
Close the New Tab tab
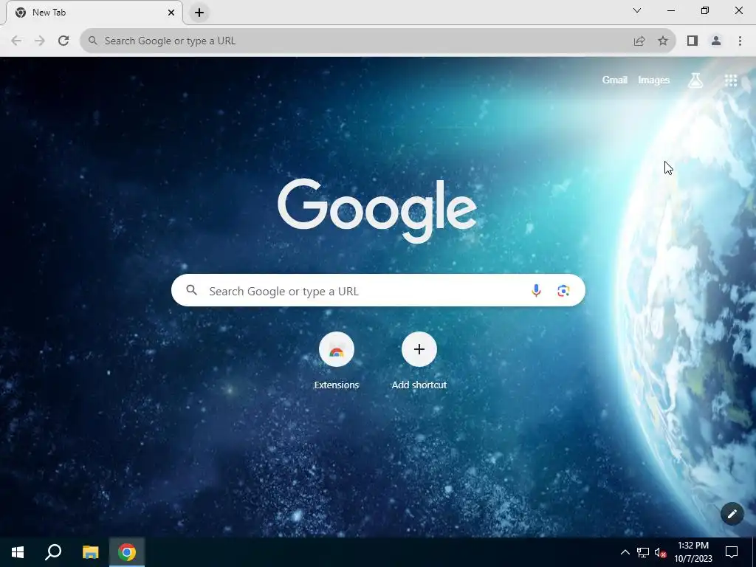(x=171, y=13)
